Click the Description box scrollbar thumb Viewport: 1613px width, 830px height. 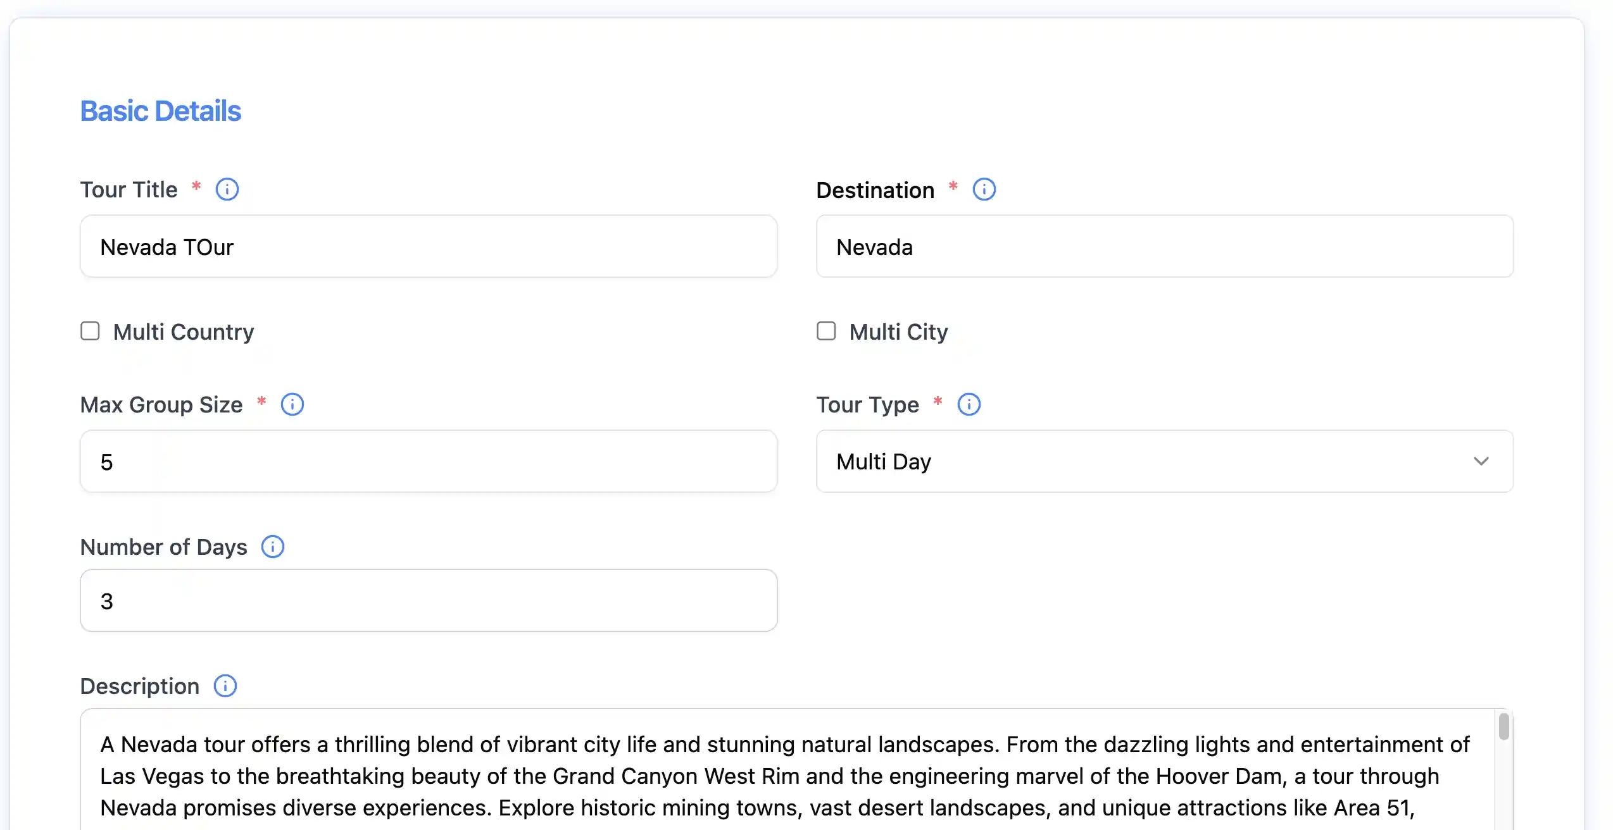point(1503,727)
